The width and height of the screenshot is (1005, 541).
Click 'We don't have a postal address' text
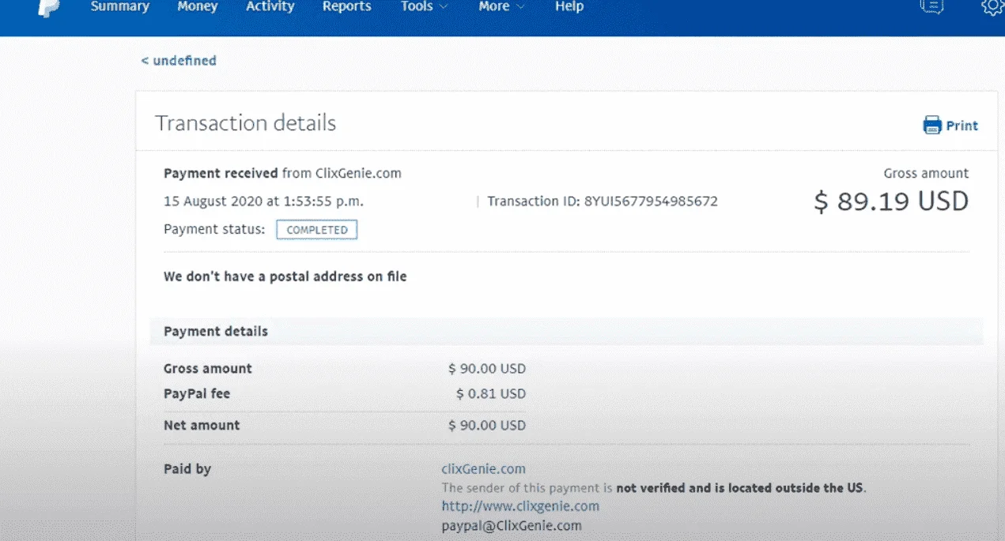285,276
